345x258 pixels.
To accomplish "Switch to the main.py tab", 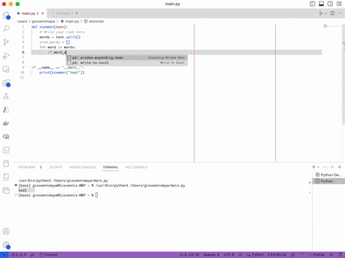I will (30, 14).
